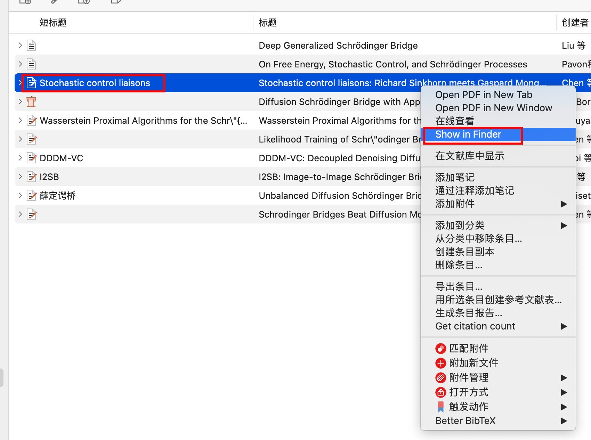
Task: Expand the 薛定谔桥 entry chevron
Action: [x=20, y=196]
